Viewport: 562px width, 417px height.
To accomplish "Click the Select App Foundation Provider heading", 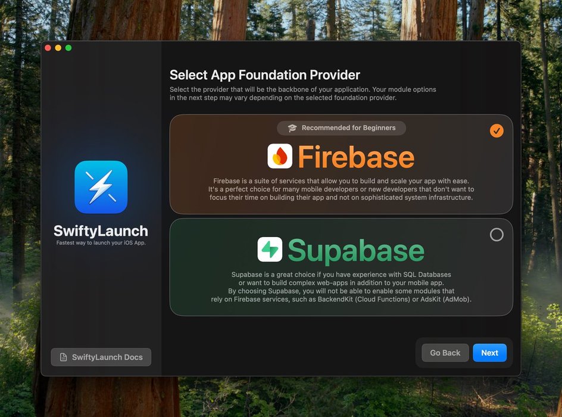I will (264, 75).
